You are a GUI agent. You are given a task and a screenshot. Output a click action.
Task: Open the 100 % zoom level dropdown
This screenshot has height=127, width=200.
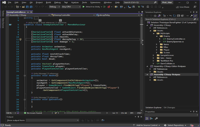tap(11, 113)
